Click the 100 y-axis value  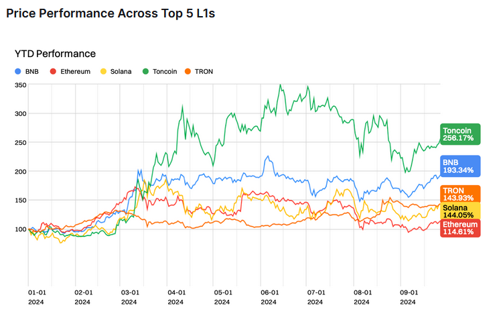(x=21, y=229)
